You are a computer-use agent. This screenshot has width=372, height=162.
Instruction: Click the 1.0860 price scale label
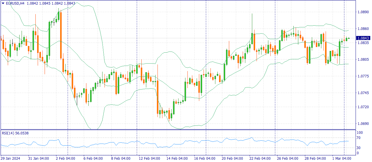(362, 29)
